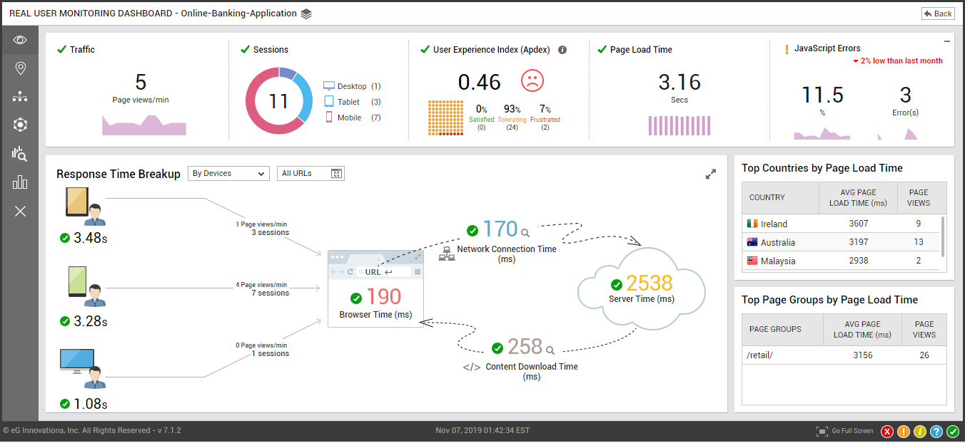The height and width of the screenshot is (443, 965).
Task: Close sidebar using the X icon
Action: (x=20, y=211)
